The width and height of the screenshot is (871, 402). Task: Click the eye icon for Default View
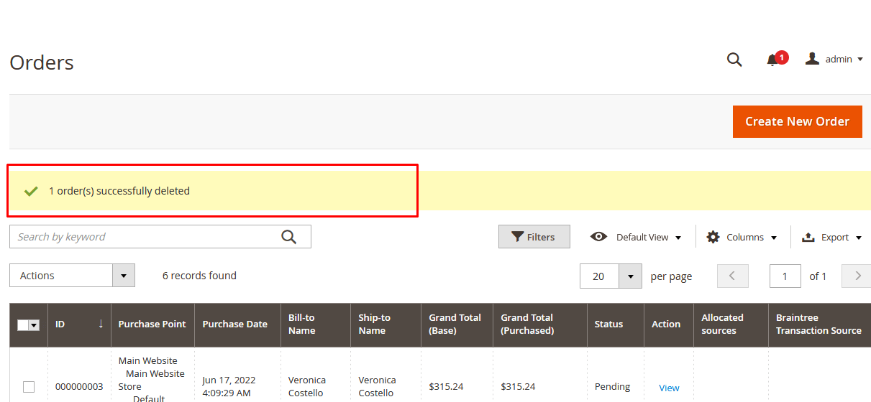598,237
